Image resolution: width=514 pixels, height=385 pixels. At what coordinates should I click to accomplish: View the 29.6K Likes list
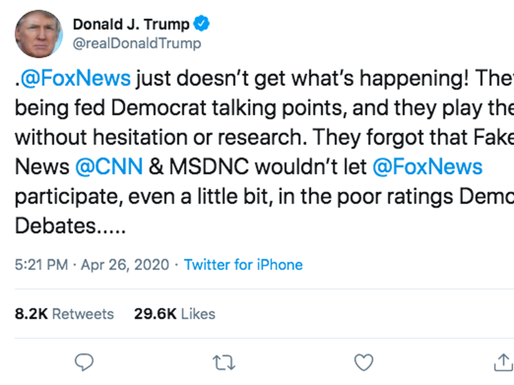(x=175, y=314)
